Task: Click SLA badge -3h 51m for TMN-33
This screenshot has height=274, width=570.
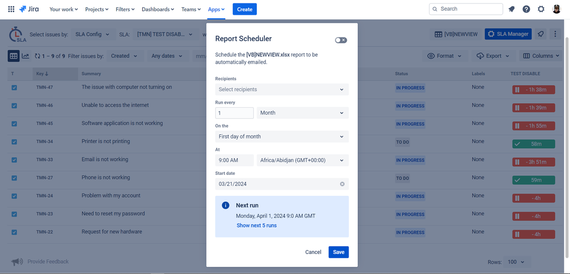Action: (x=533, y=162)
